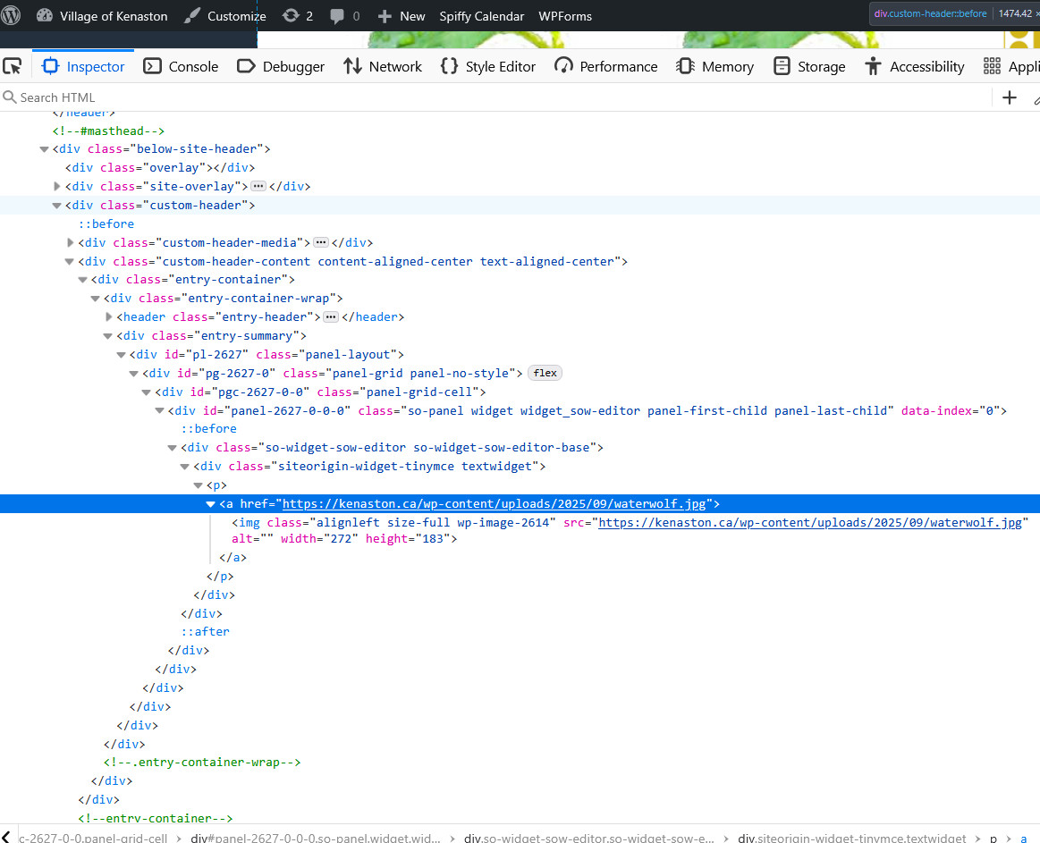Open Spiffy Calendar in admin bar
The image size is (1040, 843).
coord(482,16)
